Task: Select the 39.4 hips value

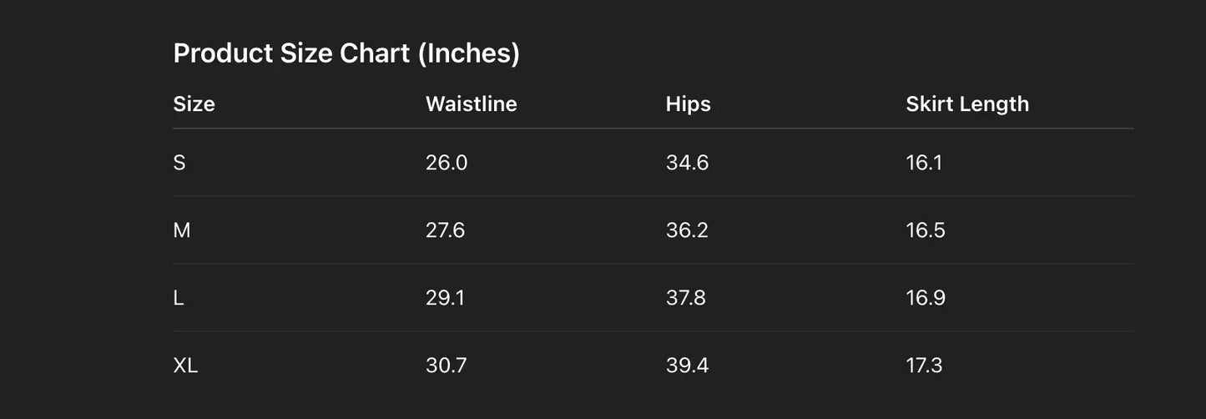Action: [687, 366]
